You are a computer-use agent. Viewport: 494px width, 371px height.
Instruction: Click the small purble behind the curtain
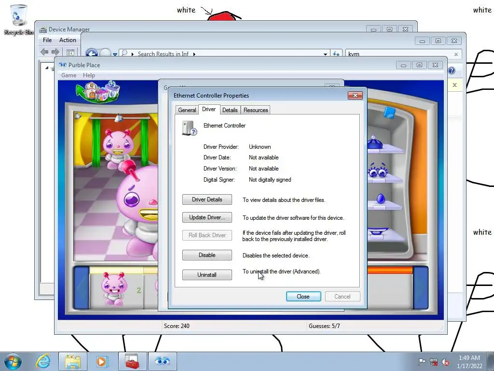coord(118,148)
